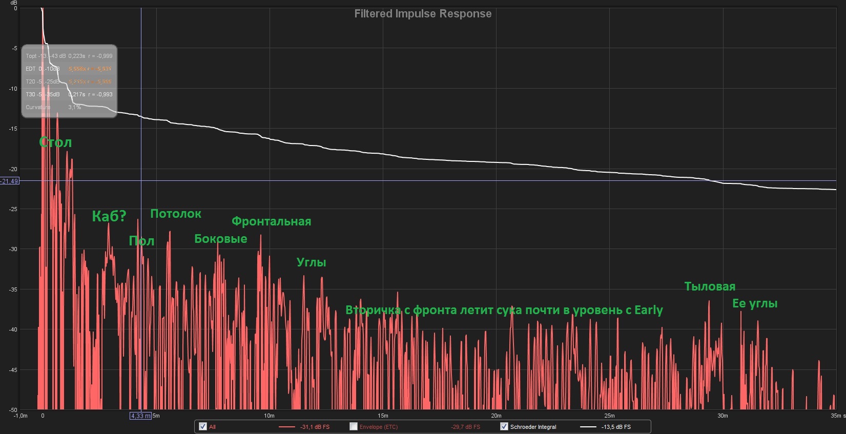Click the 30m tick on the time axis
This screenshot has width=846, height=434.
[x=723, y=416]
